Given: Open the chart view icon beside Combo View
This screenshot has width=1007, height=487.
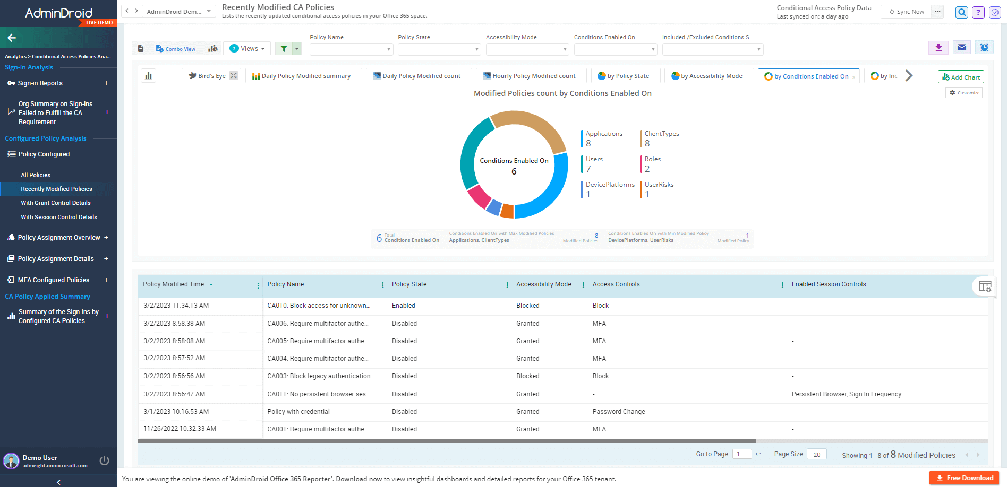Looking at the screenshot, I should 213,48.
